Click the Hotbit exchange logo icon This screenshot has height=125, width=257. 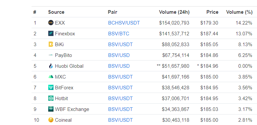51,98
